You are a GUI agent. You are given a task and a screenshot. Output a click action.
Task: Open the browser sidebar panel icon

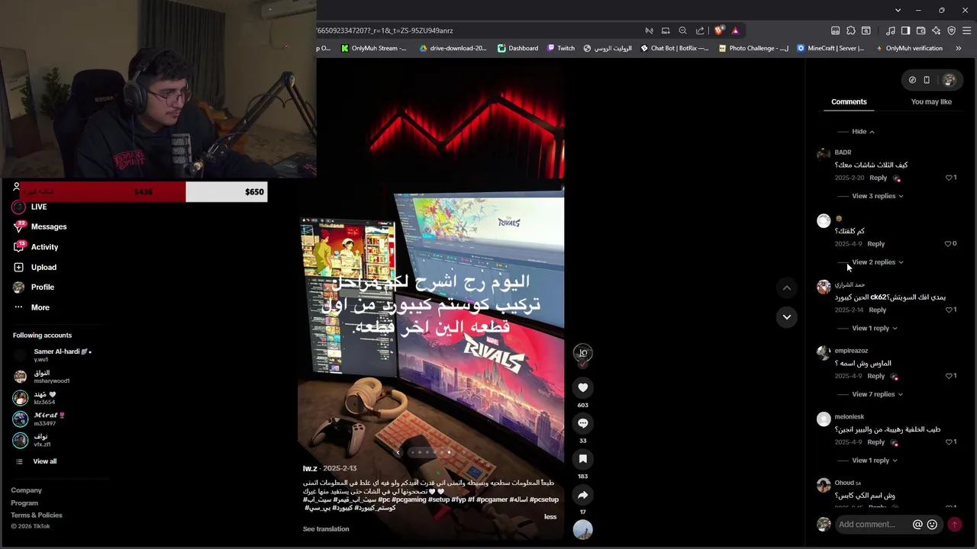click(x=905, y=30)
